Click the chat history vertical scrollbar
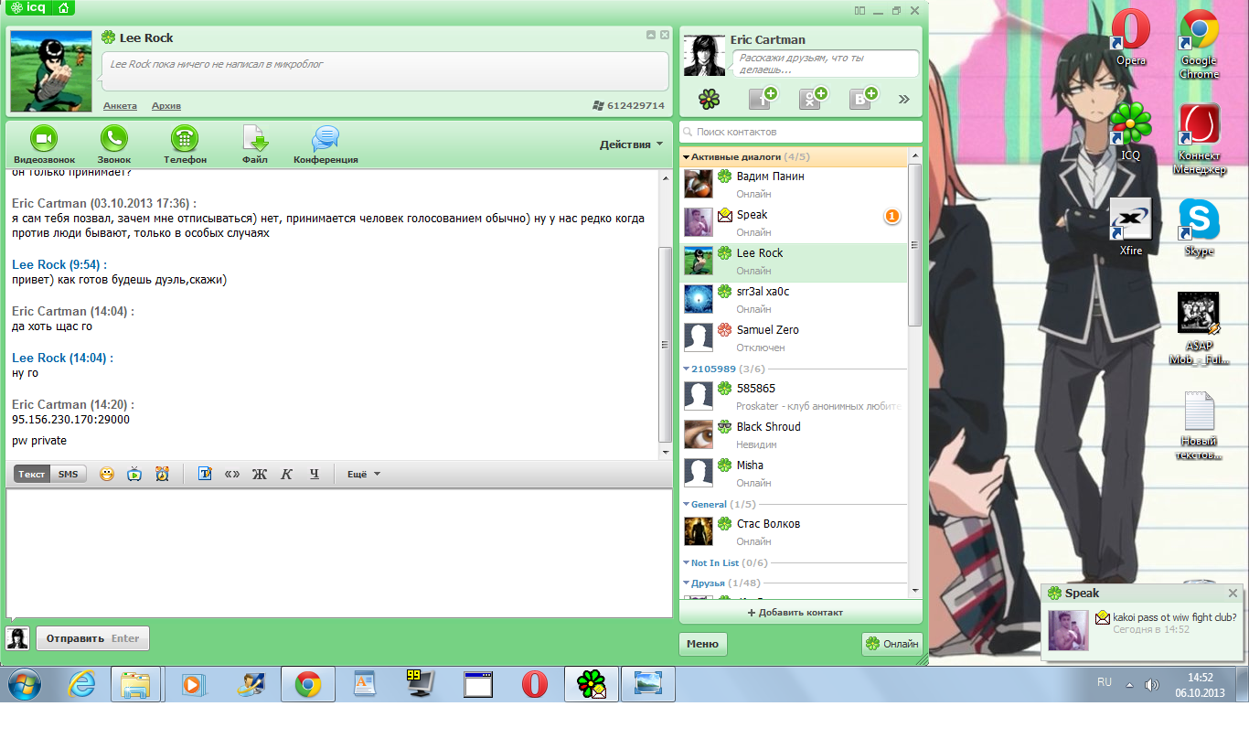The height and width of the screenshot is (749, 1249). [665, 345]
